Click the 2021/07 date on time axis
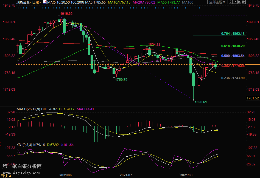This screenshot has width=260, height=178. (126, 174)
